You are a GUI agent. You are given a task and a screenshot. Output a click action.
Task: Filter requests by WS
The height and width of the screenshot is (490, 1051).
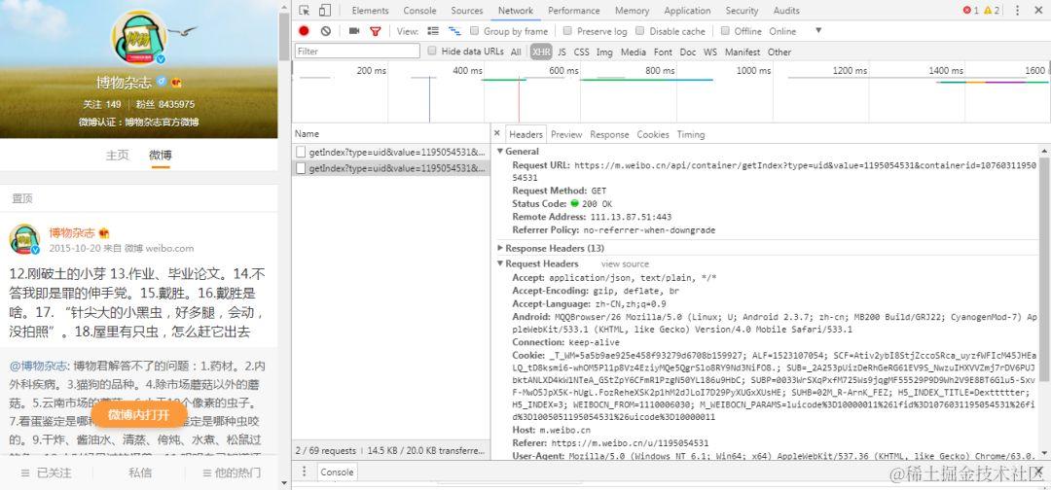[x=709, y=52]
